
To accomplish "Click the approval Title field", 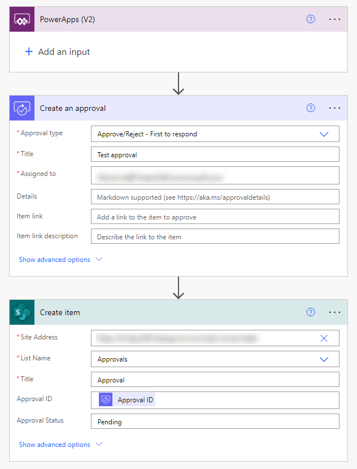I will (215, 154).
